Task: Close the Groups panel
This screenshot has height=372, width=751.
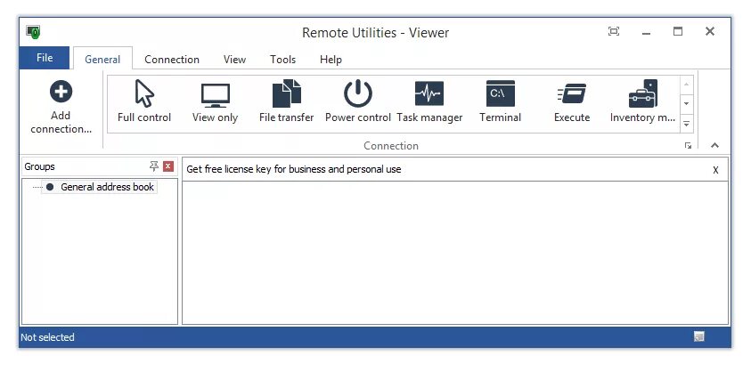Action: tap(168, 166)
